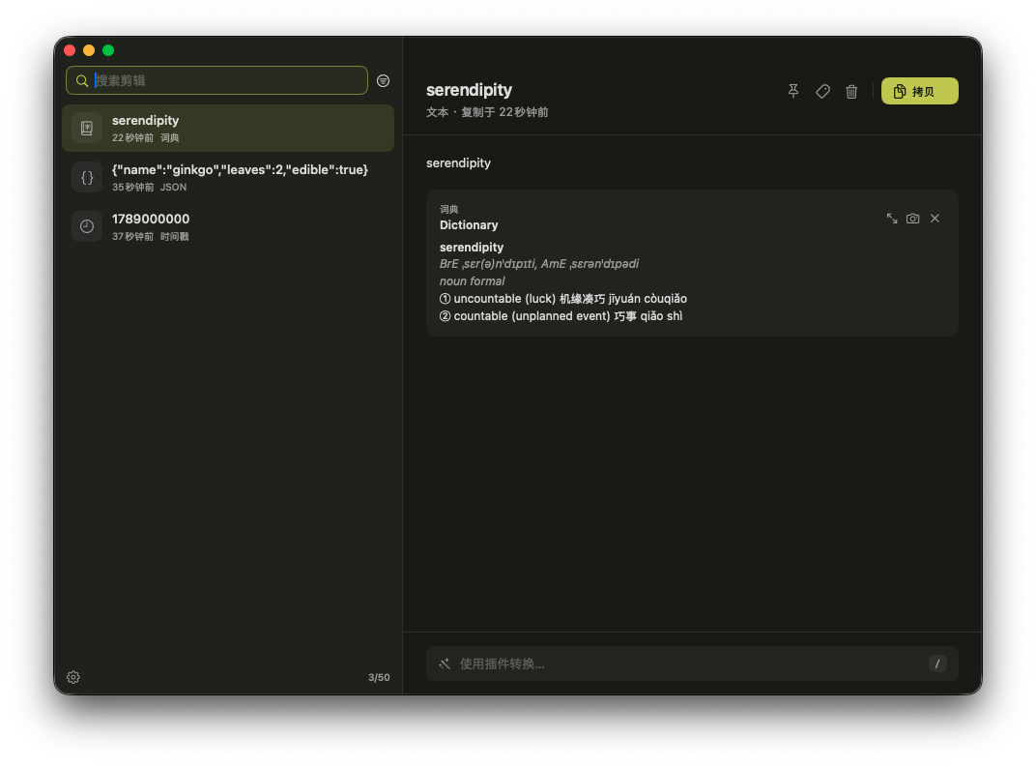
Task: Select the serendipity clip in the list
Action: coord(228,129)
